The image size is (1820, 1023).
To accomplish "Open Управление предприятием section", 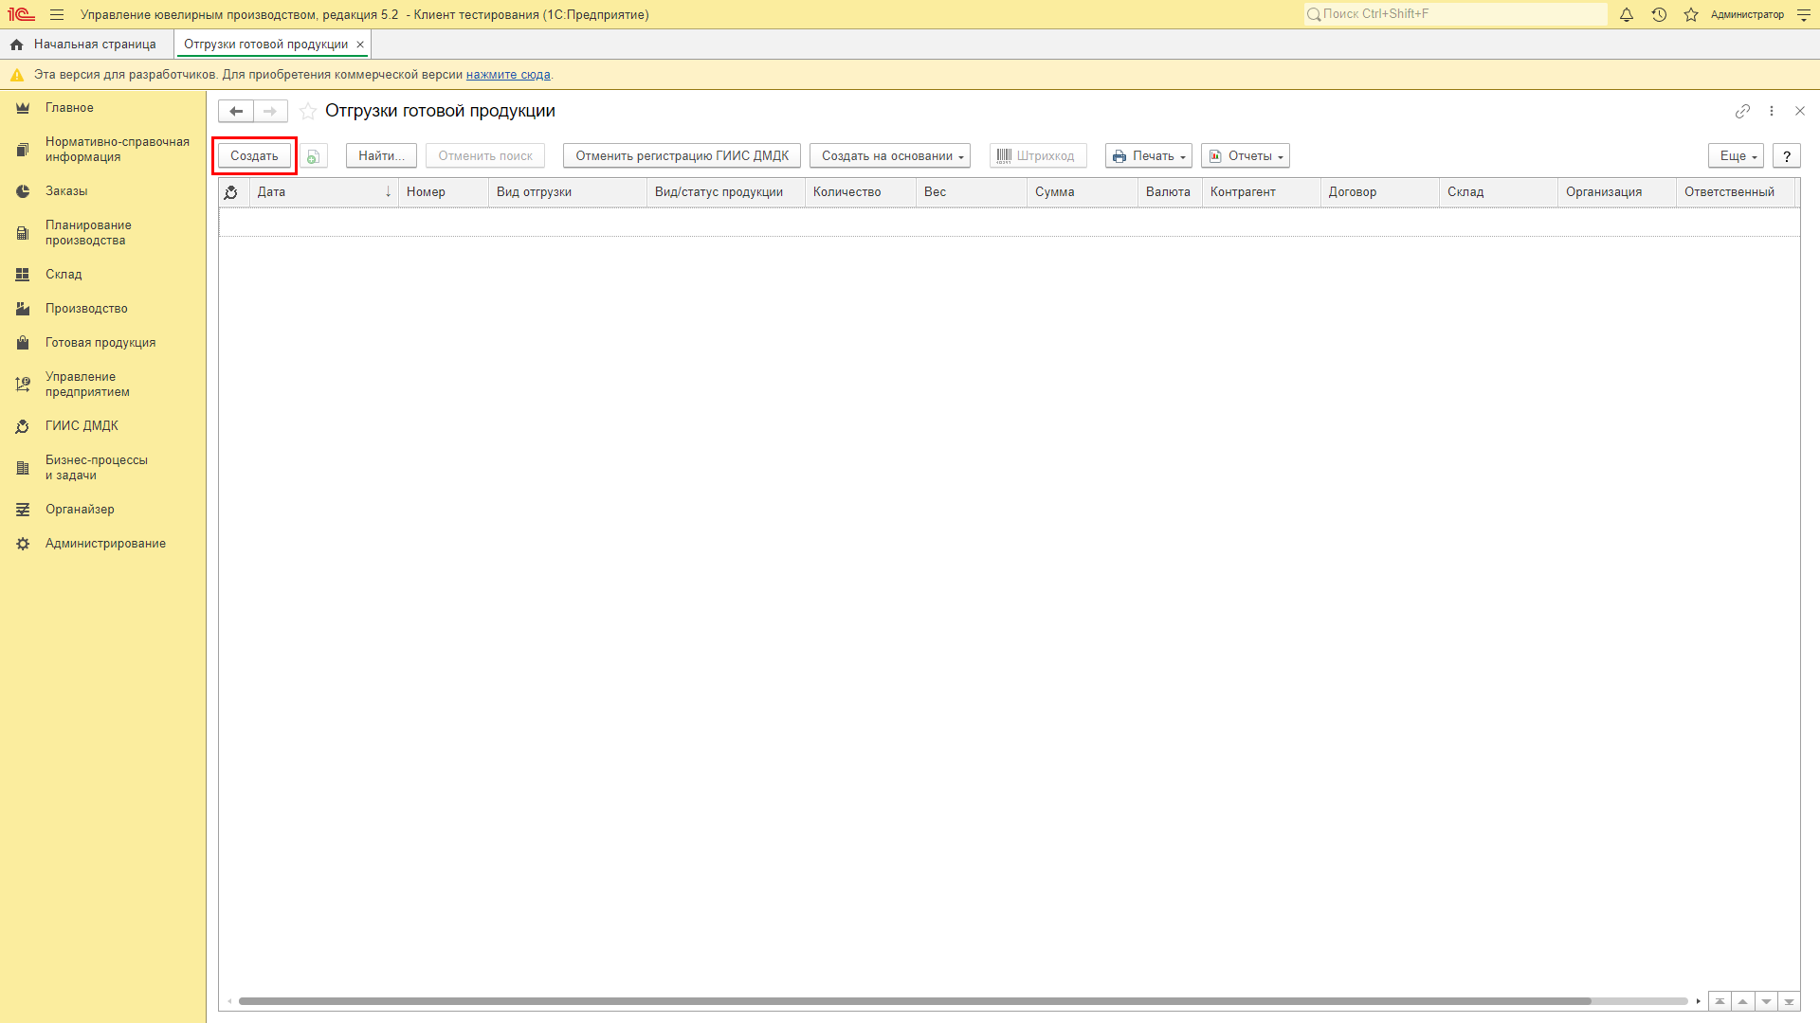I will pos(102,385).
